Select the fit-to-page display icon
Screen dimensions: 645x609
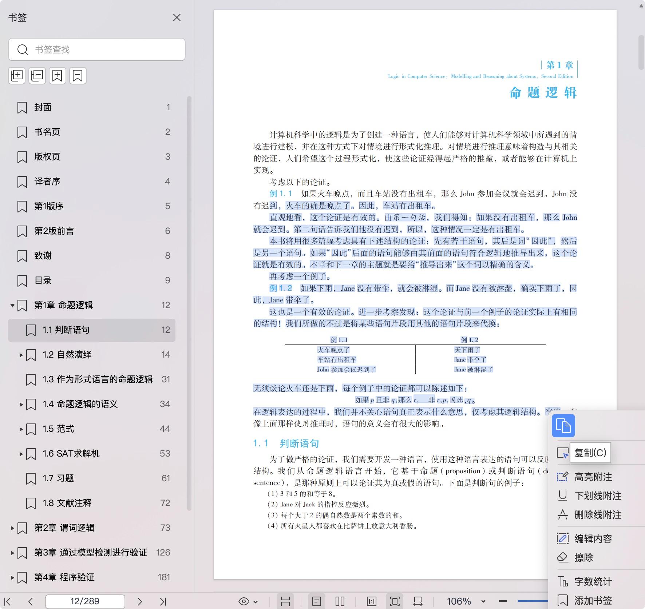[395, 601]
